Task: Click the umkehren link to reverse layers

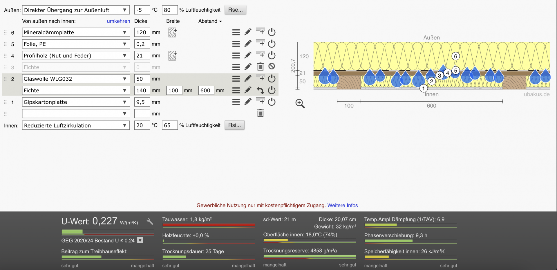Action: point(118,21)
